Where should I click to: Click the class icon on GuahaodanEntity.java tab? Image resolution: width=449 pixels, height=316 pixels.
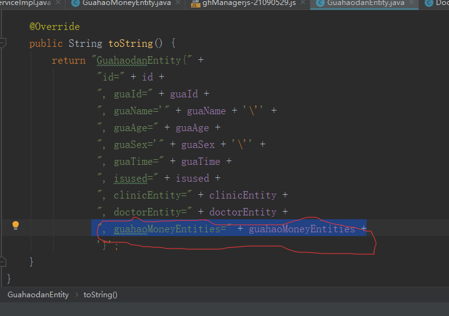pos(320,3)
